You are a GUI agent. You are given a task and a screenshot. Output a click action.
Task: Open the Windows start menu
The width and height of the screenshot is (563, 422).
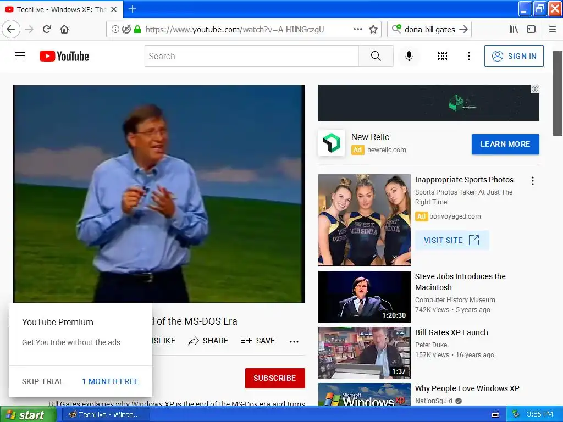(28, 414)
